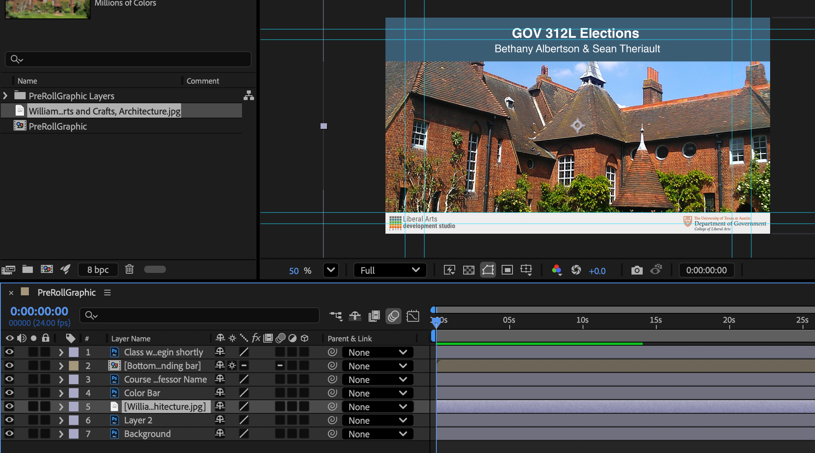Click the 8 bpc color depth button
This screenshot has width=815, height=453.
tap(98, 270)
